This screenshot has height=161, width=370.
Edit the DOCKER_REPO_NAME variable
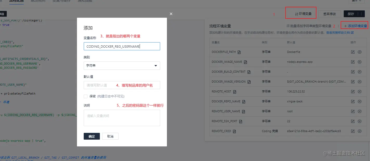(353, 102)
